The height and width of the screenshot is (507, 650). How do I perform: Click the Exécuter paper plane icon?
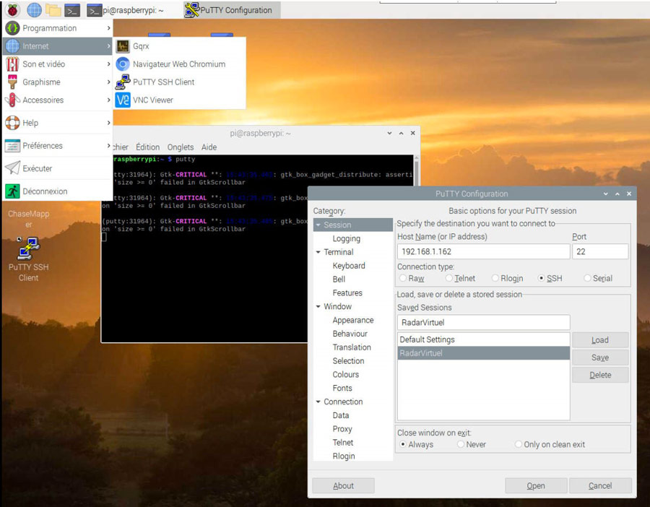coord(12,168)
